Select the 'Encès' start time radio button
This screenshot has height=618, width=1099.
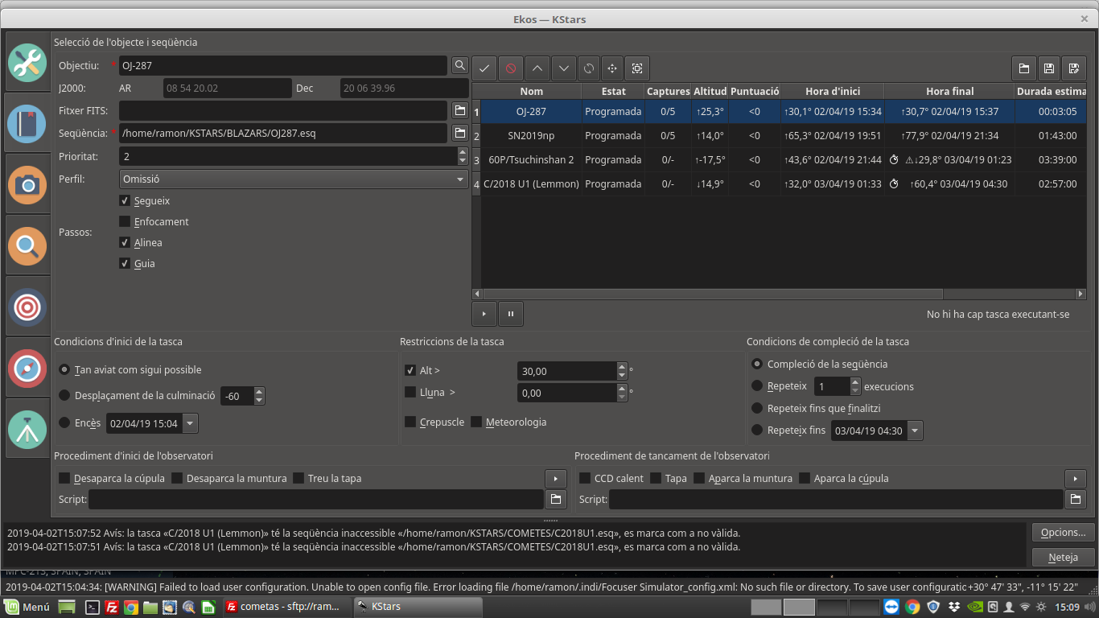click(65, 422)
